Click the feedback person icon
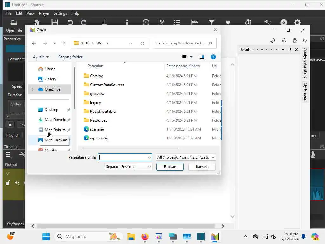The width and height of the screenshot is (325, 244). tap(305, 40)
